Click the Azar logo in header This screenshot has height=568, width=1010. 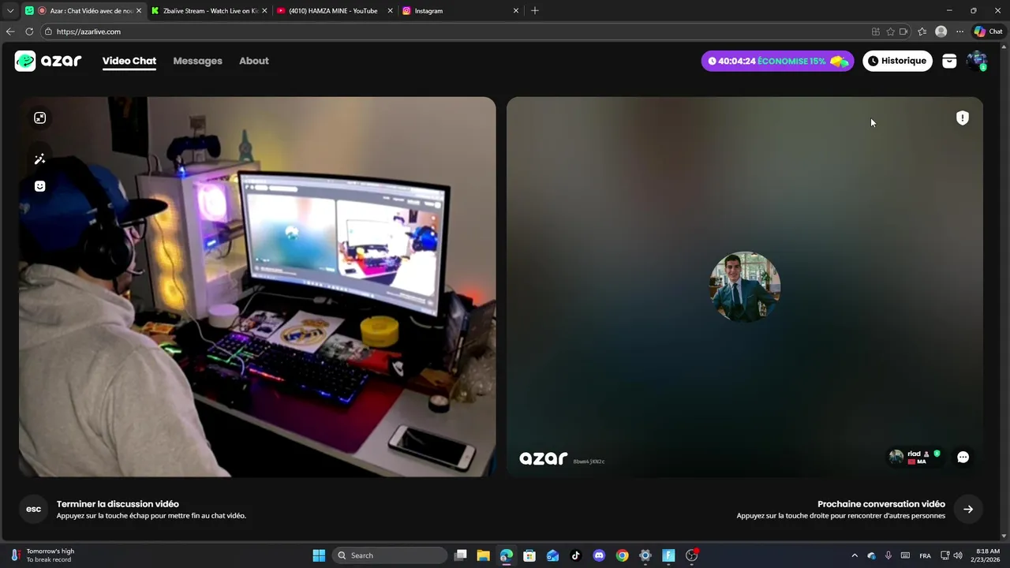point(48,61)
